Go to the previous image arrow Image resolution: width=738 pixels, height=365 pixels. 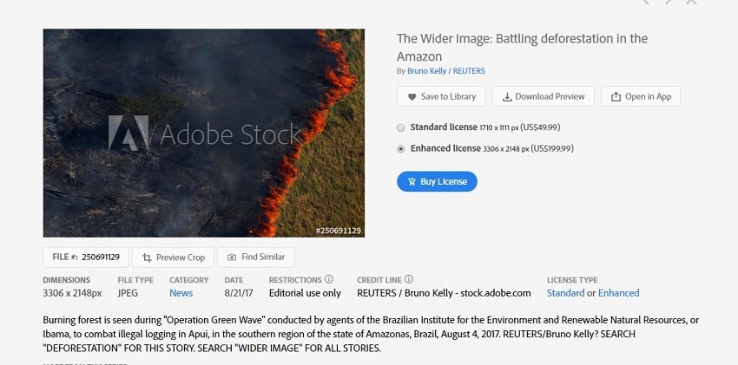point(646,3)
